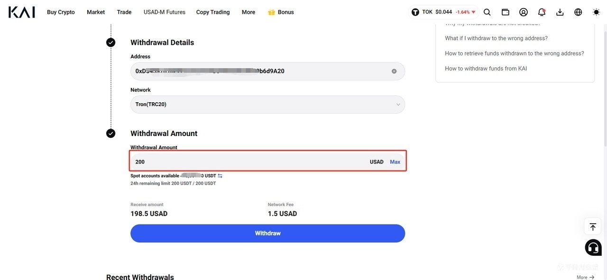Click the blue Withdraw button
The height and width of the screenshot is (280, 607).
pos(267,233)
